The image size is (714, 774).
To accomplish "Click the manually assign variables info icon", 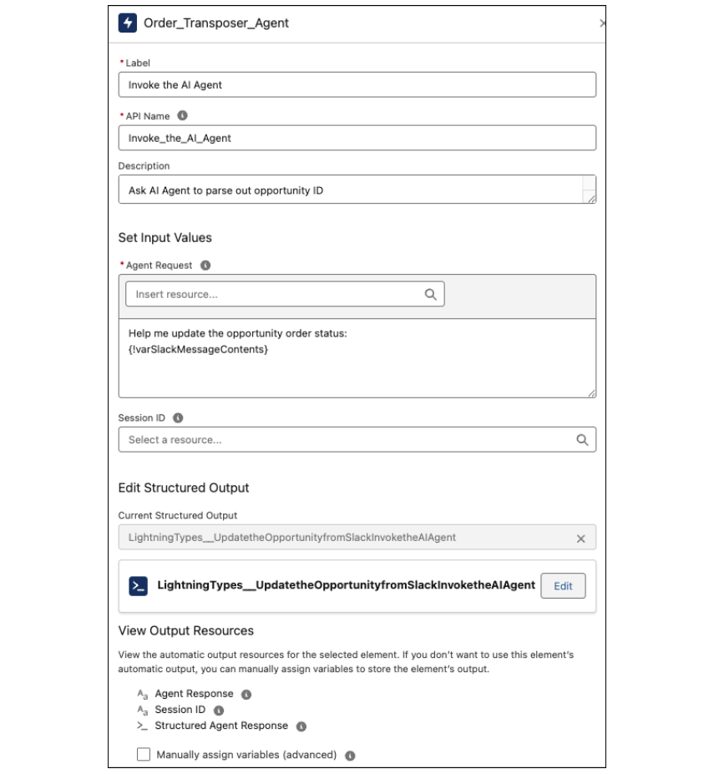I will [351, 752].
